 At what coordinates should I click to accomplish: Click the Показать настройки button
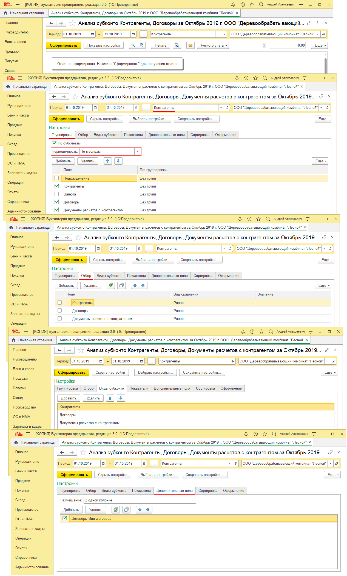(104, 46)
